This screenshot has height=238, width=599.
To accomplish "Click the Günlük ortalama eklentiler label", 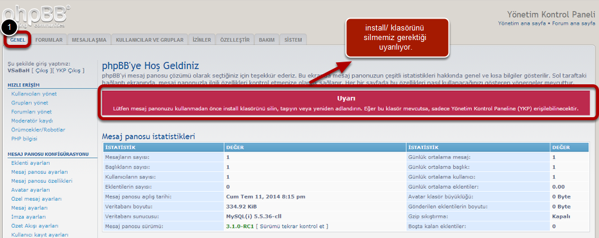I will coord(443,187).
